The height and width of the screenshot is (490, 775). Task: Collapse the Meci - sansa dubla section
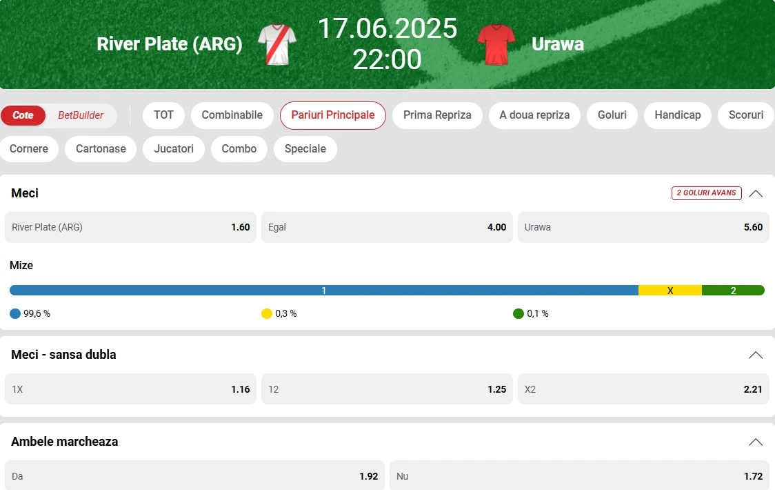(755, 355)
